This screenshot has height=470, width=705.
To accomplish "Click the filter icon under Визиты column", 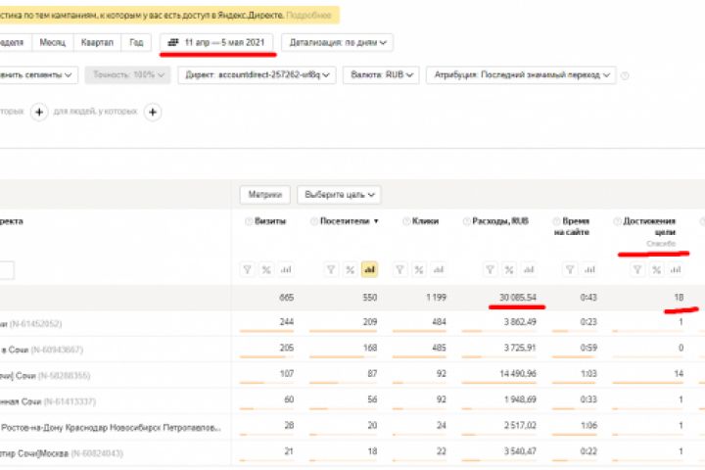I will (x=249, y=269).
